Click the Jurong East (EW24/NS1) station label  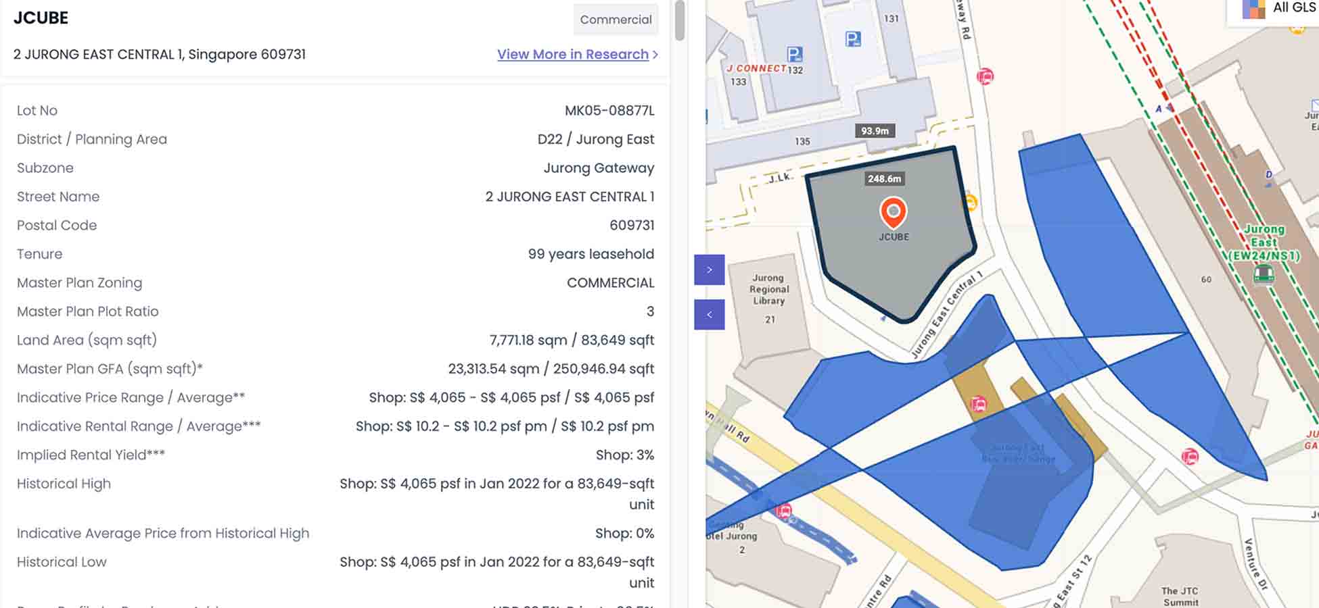[x=1264, y=243]
